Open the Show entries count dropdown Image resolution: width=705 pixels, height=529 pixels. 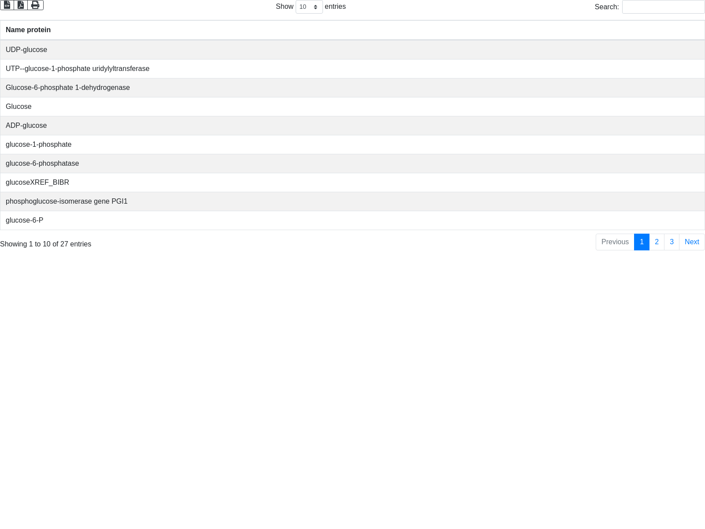(309, 7)
